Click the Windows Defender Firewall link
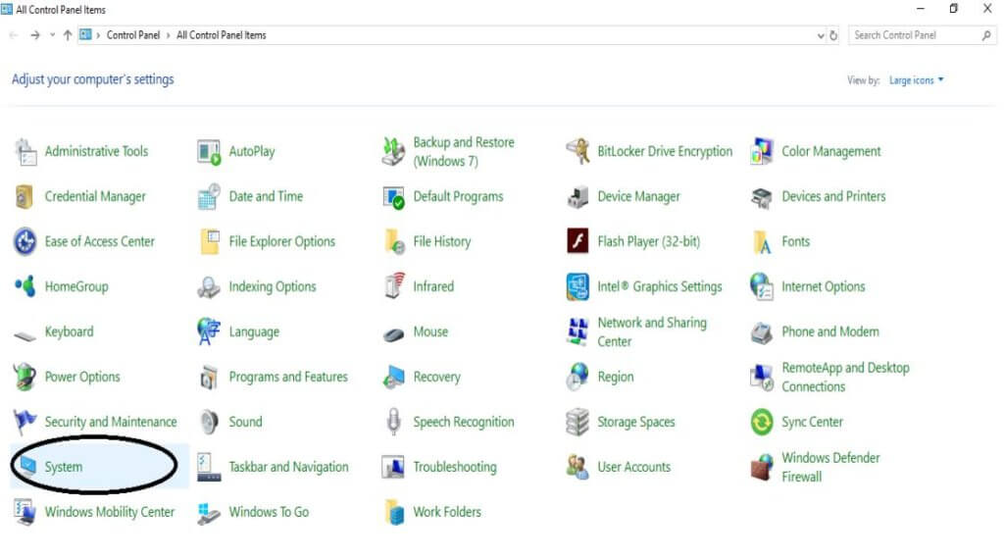This screenshot has height=559, width=1004. point(830,468)
